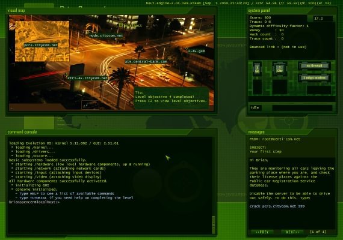
Task: Click the PREV message button
Action: 262,232
